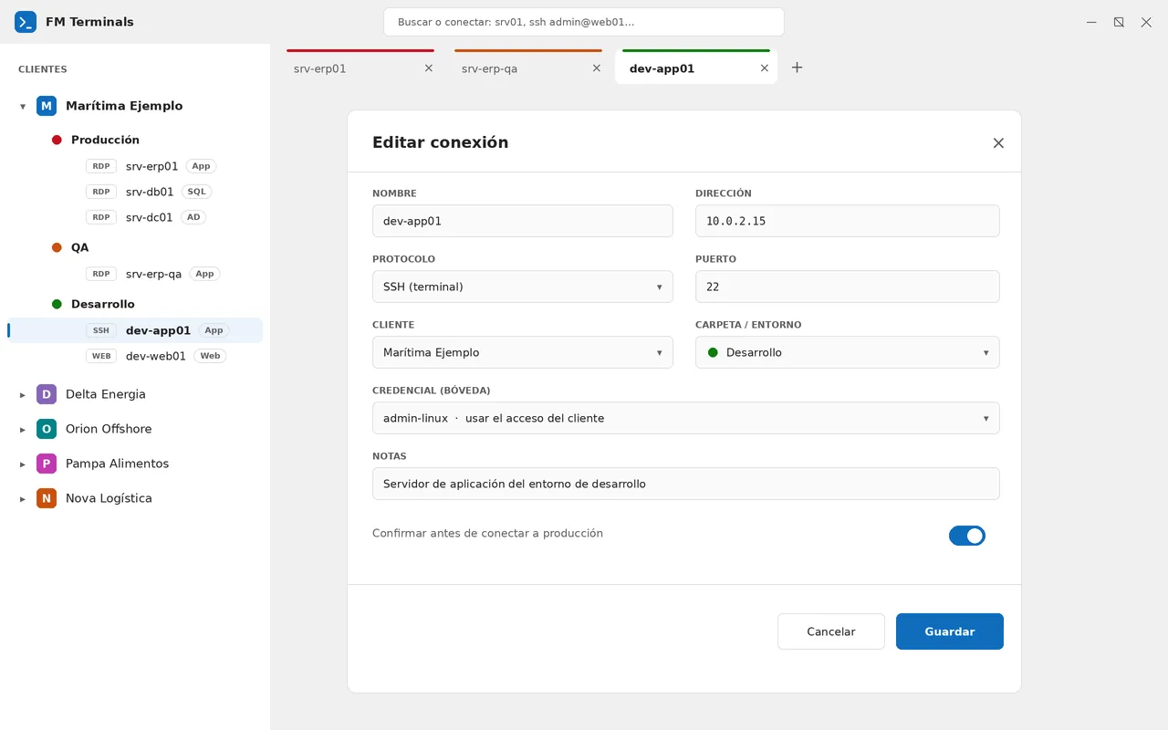Screen dimensions: 1168x730
Task: Click the Dirección field
Action: tap(848, 221)
